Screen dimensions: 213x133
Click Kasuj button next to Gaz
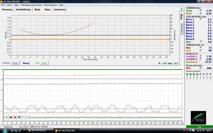(44, 63)
